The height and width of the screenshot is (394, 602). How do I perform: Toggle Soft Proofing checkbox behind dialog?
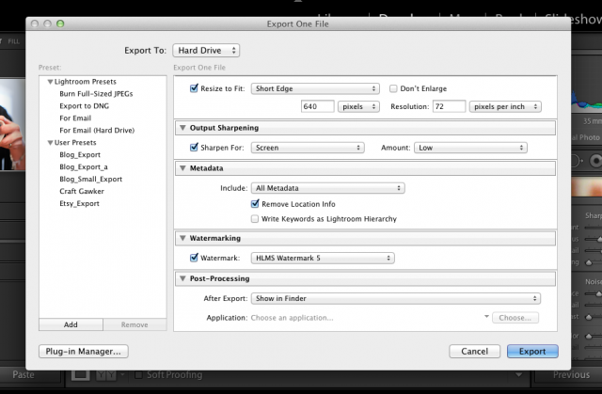tap(138, 375)
